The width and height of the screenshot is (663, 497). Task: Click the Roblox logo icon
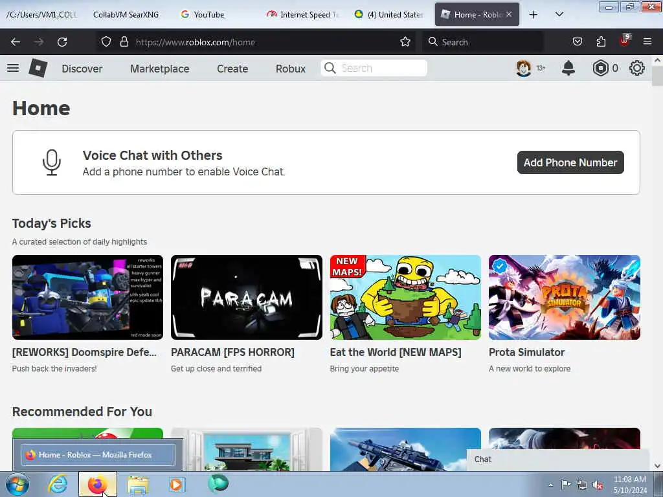(38, 68)
